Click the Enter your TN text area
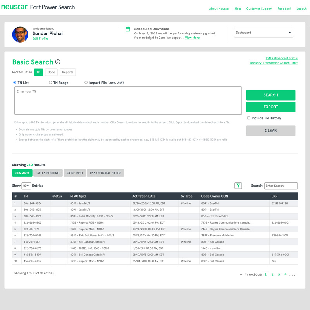Screen dimensions: 310x310 pos(128,100)
